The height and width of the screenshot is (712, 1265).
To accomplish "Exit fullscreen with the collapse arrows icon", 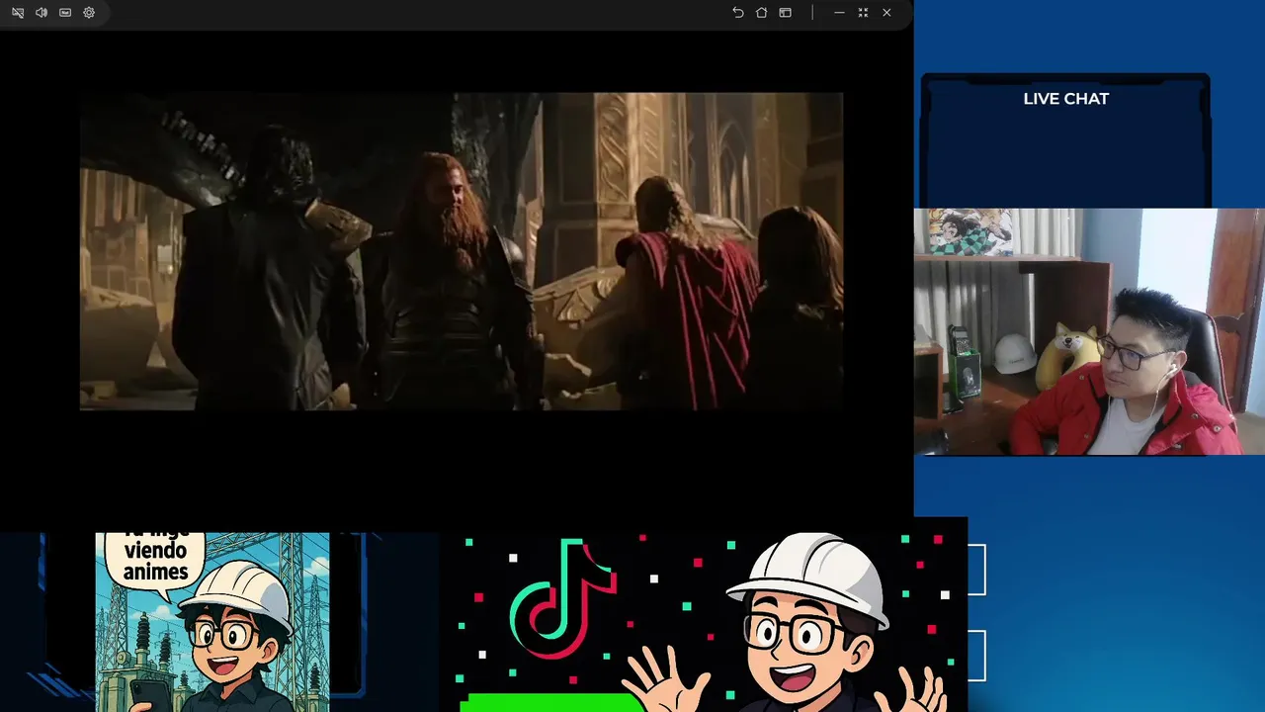I will pos(863,13).
